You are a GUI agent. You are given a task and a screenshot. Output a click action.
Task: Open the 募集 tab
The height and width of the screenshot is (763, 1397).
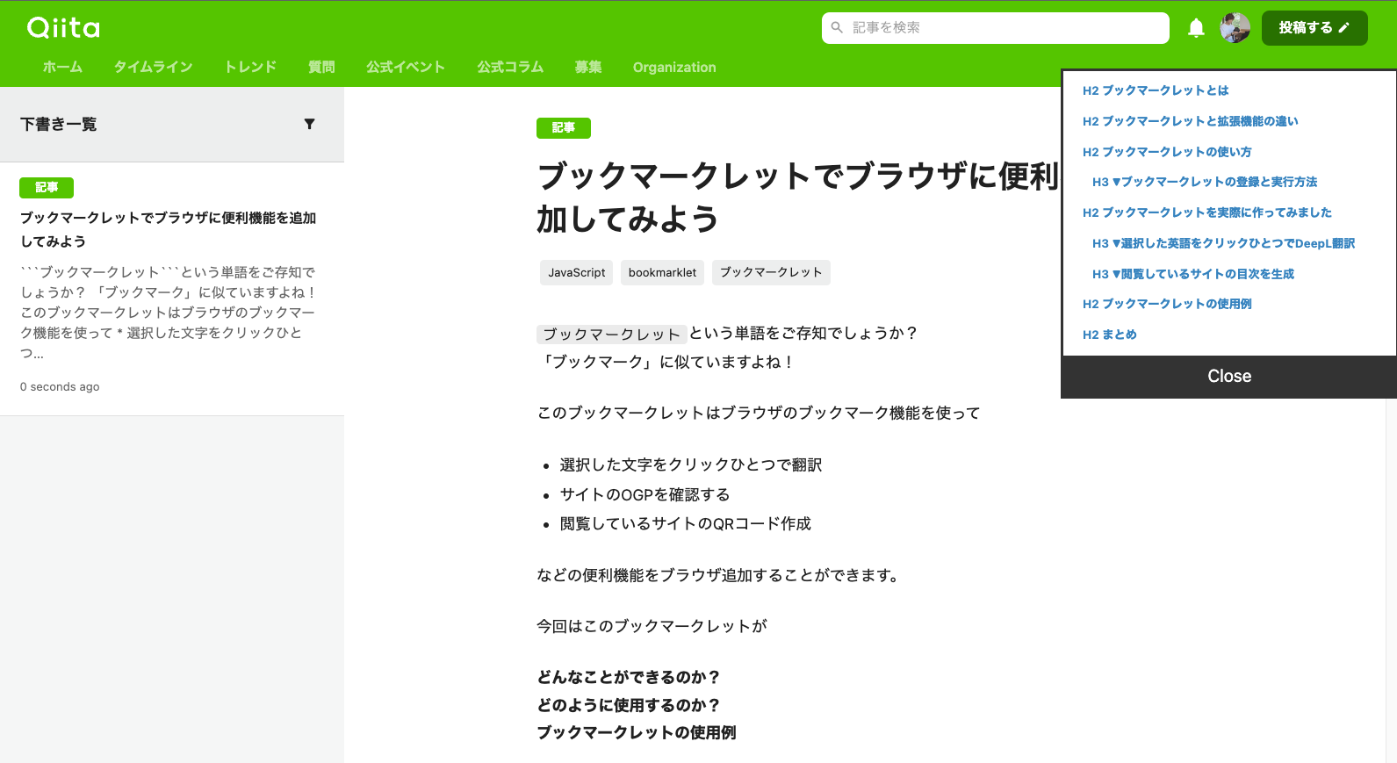tap(588, 67)
